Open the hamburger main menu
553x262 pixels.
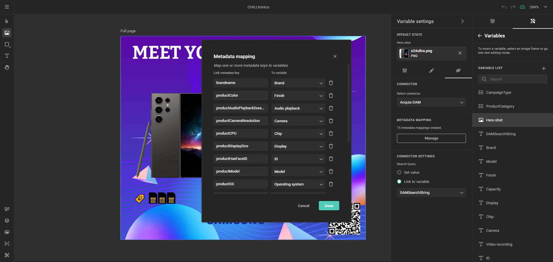coord(7,7)
